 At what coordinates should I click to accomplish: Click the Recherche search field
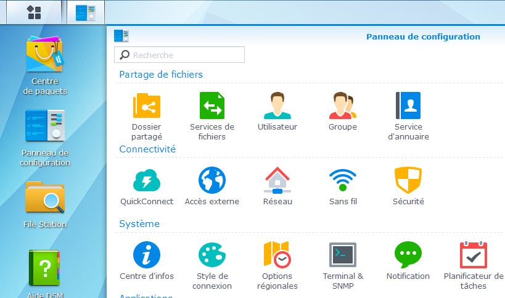179,55
